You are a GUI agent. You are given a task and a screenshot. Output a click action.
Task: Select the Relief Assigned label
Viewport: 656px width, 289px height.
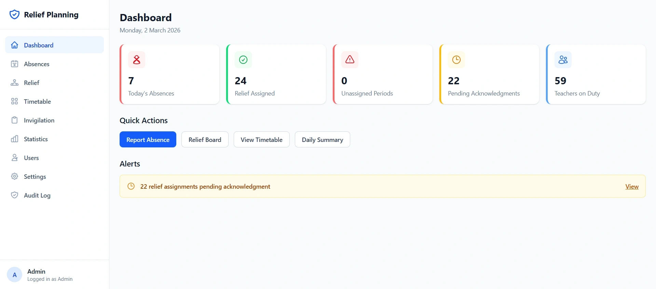255,93
